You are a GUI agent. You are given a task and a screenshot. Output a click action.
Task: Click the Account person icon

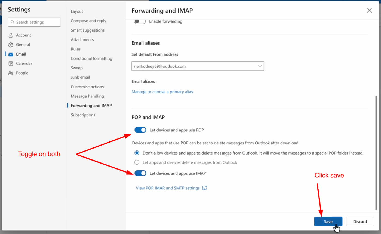click(11, 35)
